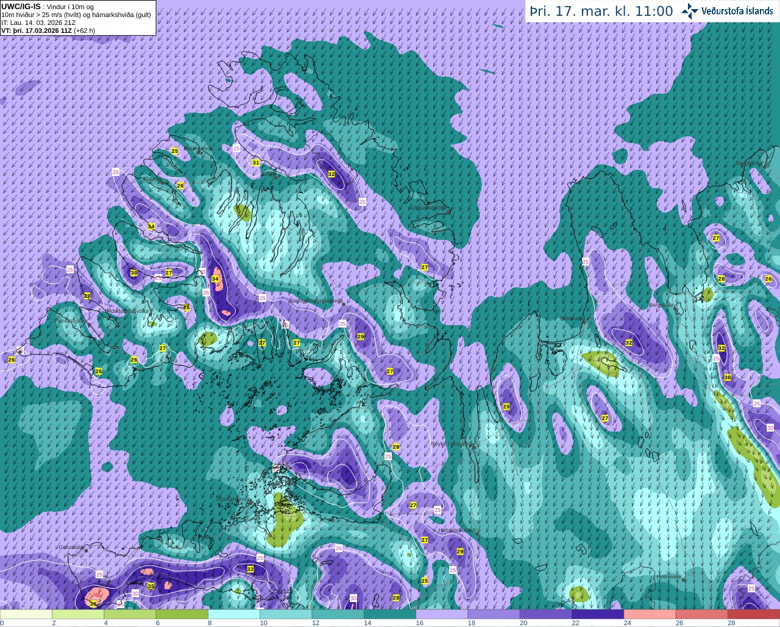Pick the 0–2 m/s legend color
This screenshot has height=627, width=780.
pyautogui.click(x=26, y=614)
